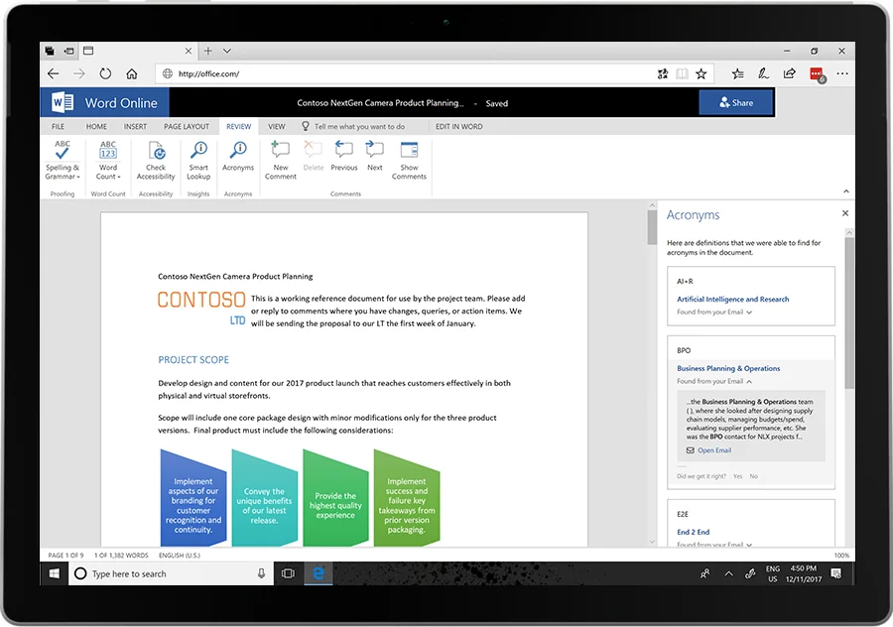
Task: Open Smart Lookup
Action: (197, 161)
